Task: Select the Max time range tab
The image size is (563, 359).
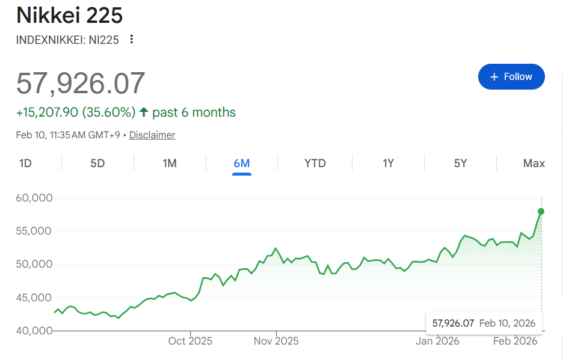Action: [x=534, y=164]
